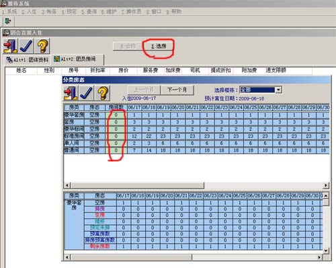336x268 pixels.
Task: Click the upper table's horizontal scrollbar thumb
Action: point(137,185)
